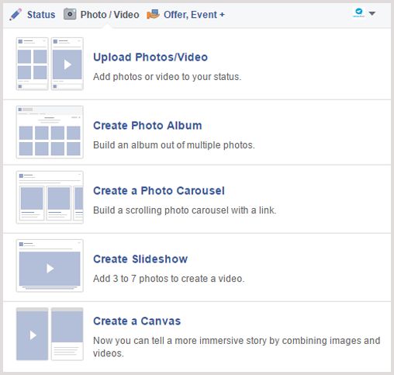
Task: Open the posting identity dropdown arrow
Action: (372, 13)
